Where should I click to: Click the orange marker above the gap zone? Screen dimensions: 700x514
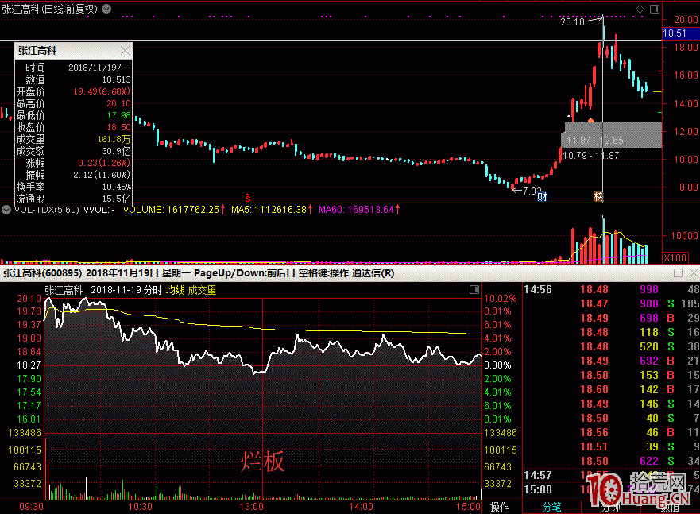590,120
